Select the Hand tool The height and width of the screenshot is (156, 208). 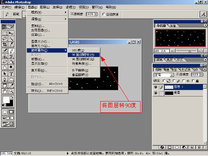[x=5, y=91]
